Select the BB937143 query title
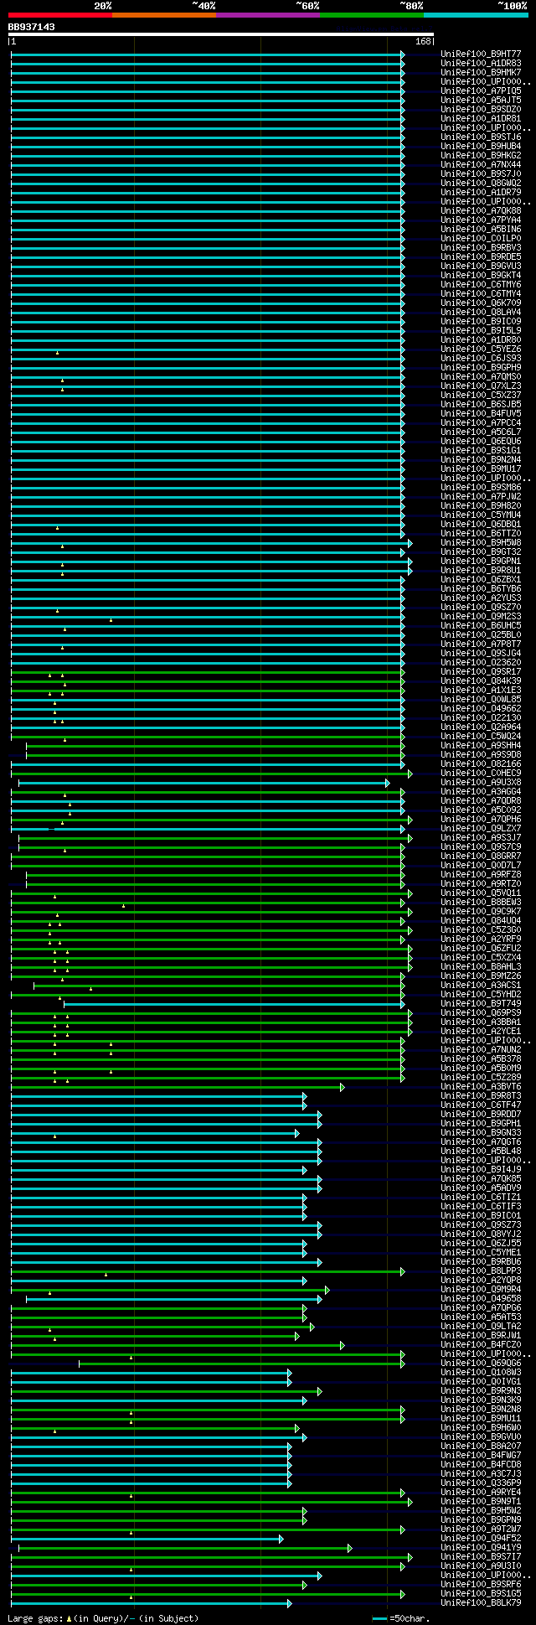Viewport: 536px width, 1625px height. pos(32,27)
